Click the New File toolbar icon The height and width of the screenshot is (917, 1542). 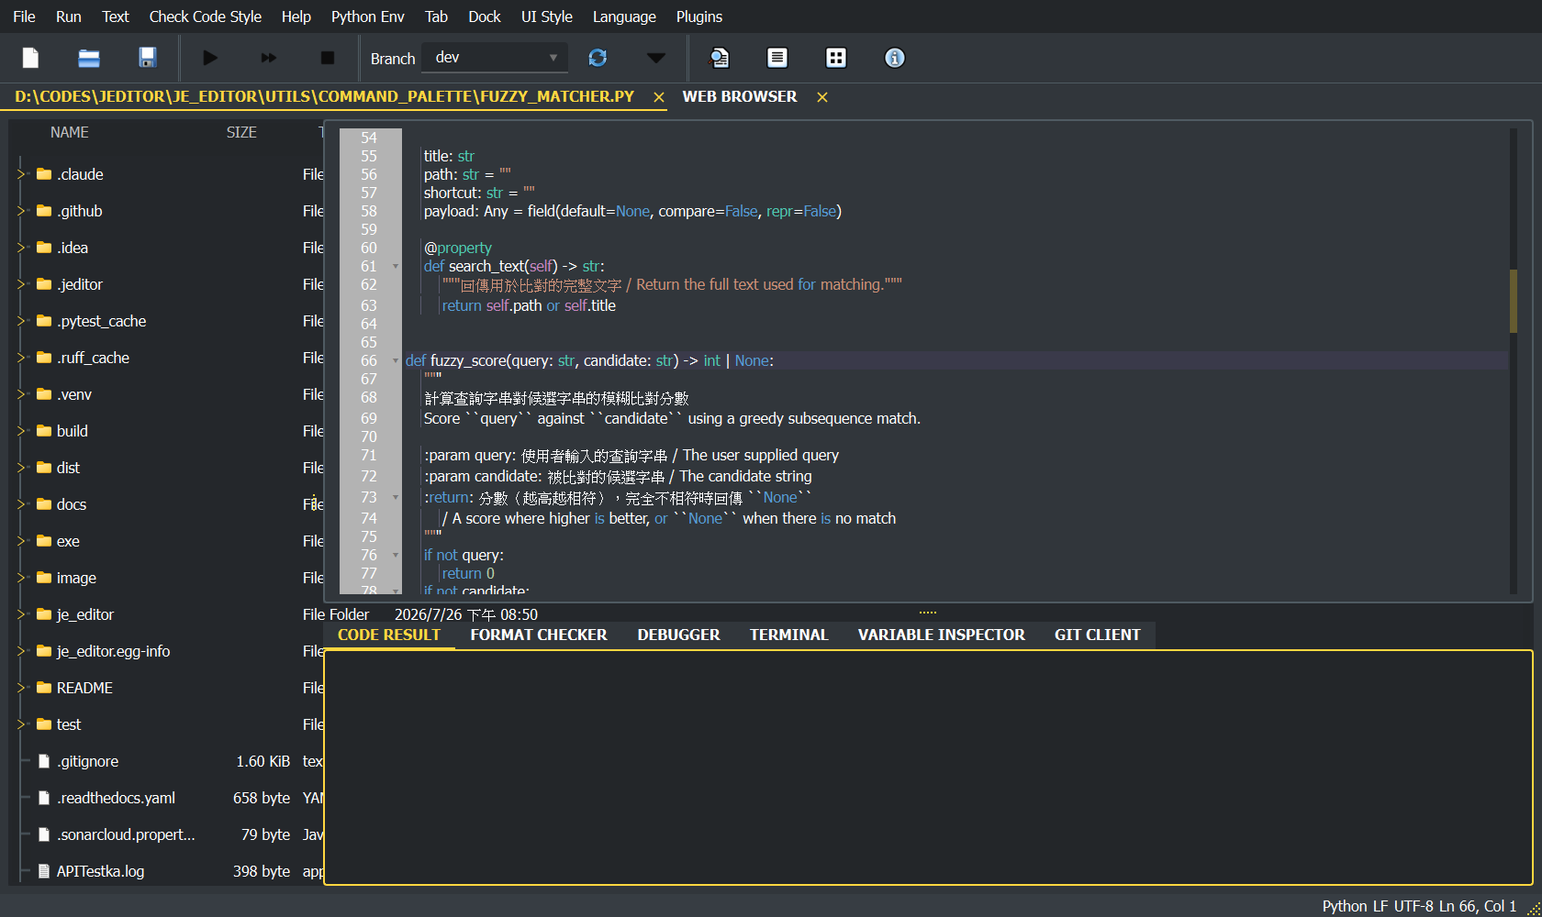click(x=30, y=58)
